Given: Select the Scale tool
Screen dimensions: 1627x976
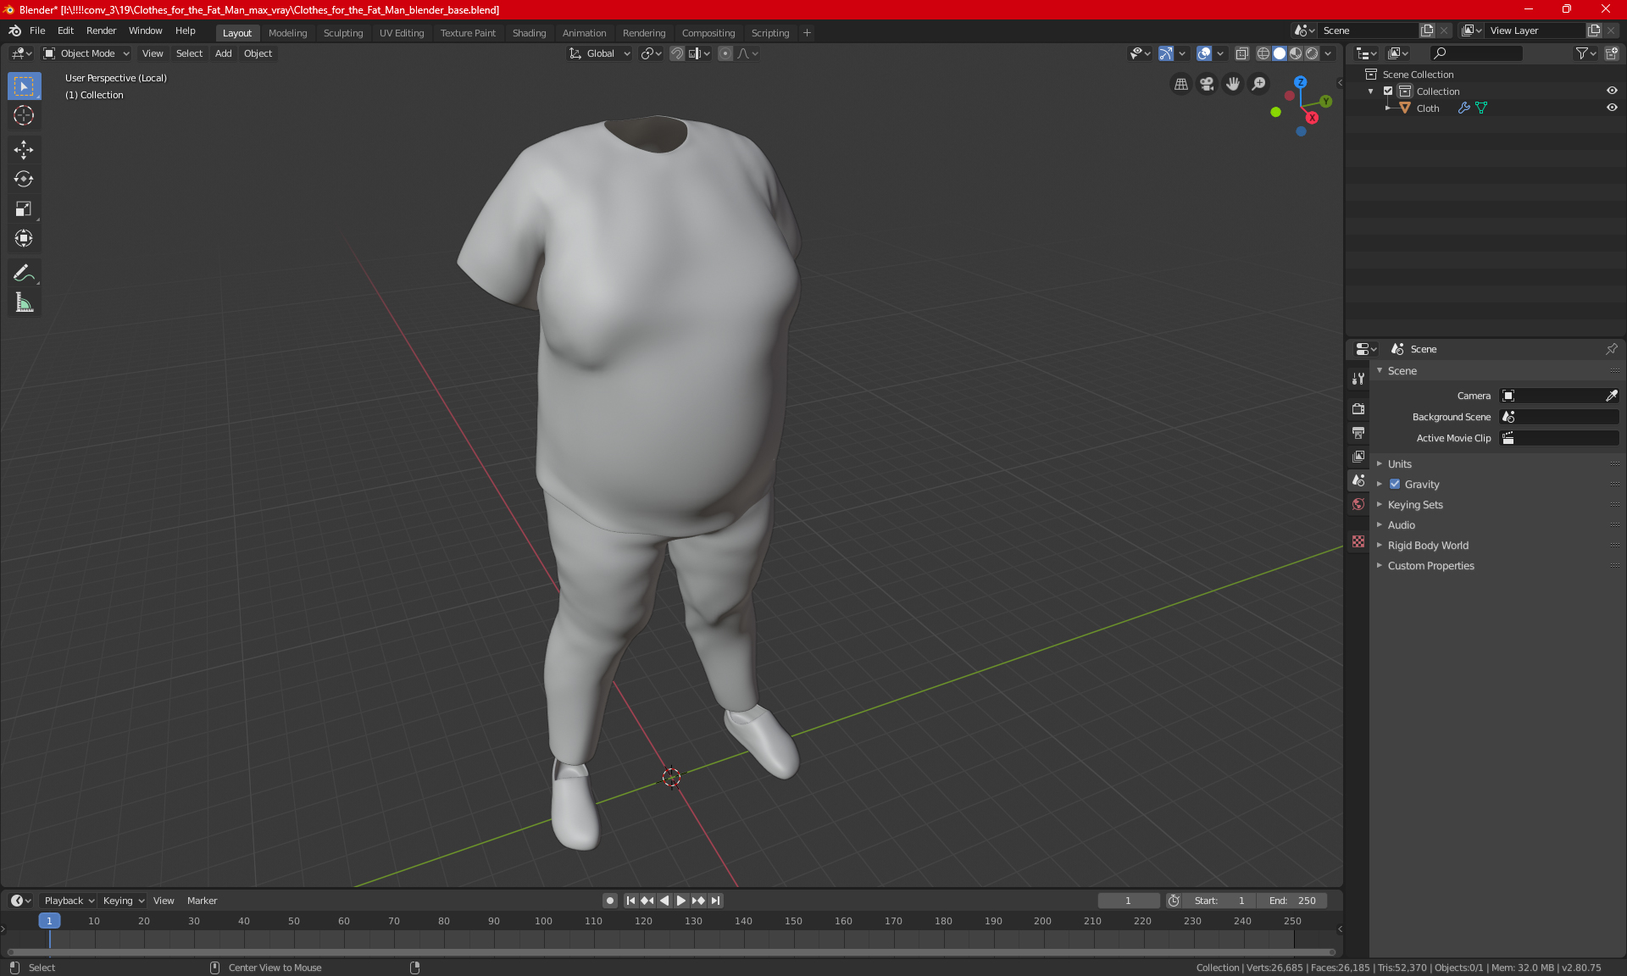Looking at the screenshot, I should click(24, 208).
